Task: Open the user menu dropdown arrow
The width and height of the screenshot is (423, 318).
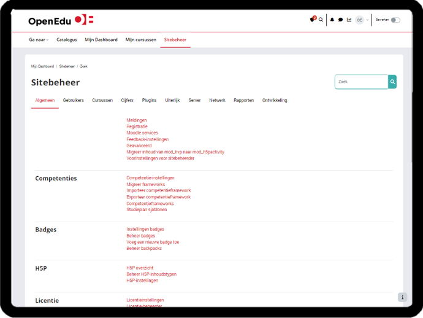Action: [x=367, y=20]
